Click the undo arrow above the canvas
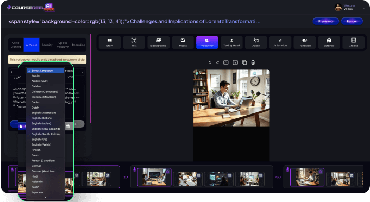 tap(210, 62)
